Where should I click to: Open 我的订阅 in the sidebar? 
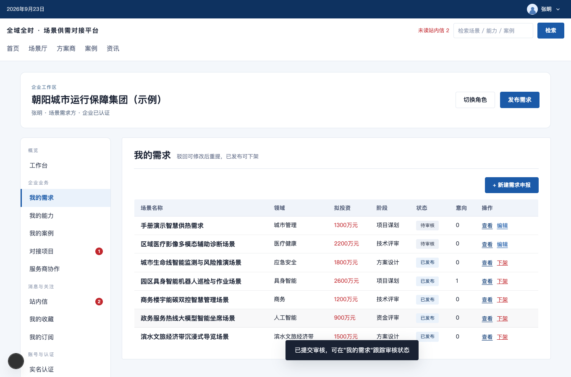(x=65, y=337)
